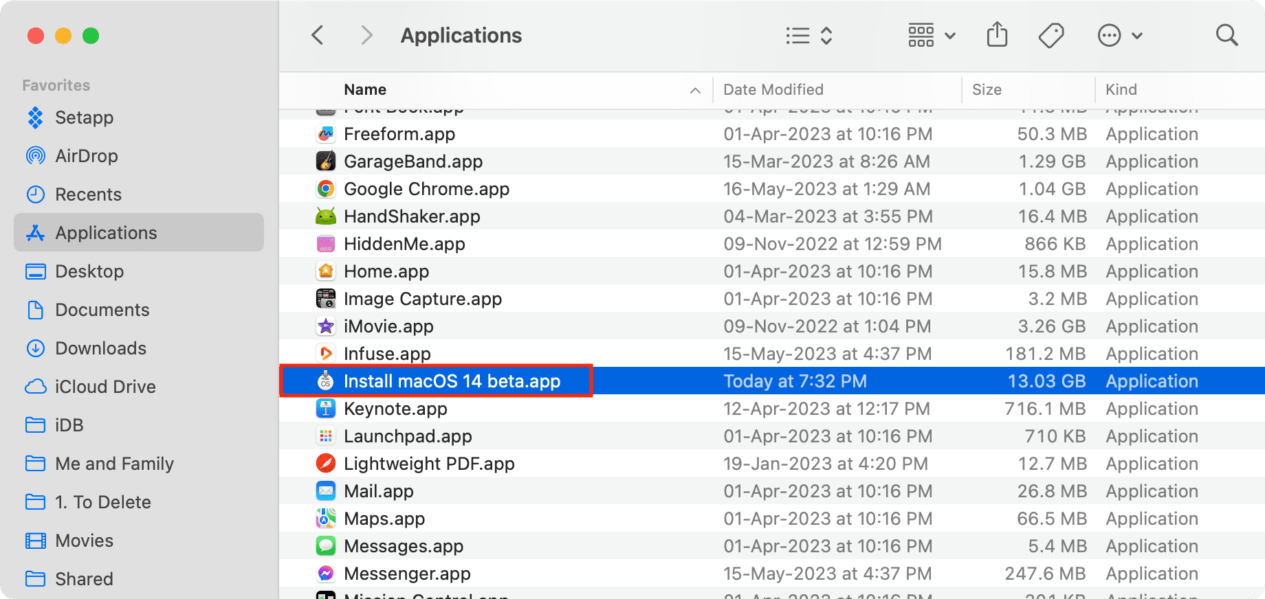
Task: Click the Home app icon
Action: (326, 271)
